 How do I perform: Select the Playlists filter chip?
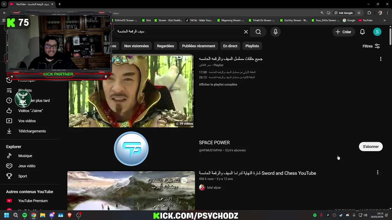pyautogui.click(x=252, y=46)
